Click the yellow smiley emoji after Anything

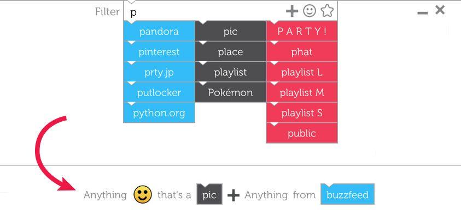(x=143, y=194)
